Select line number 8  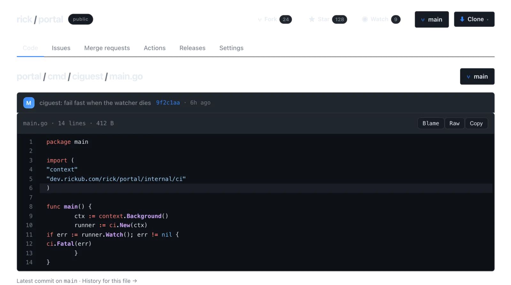tap(31, 207)
